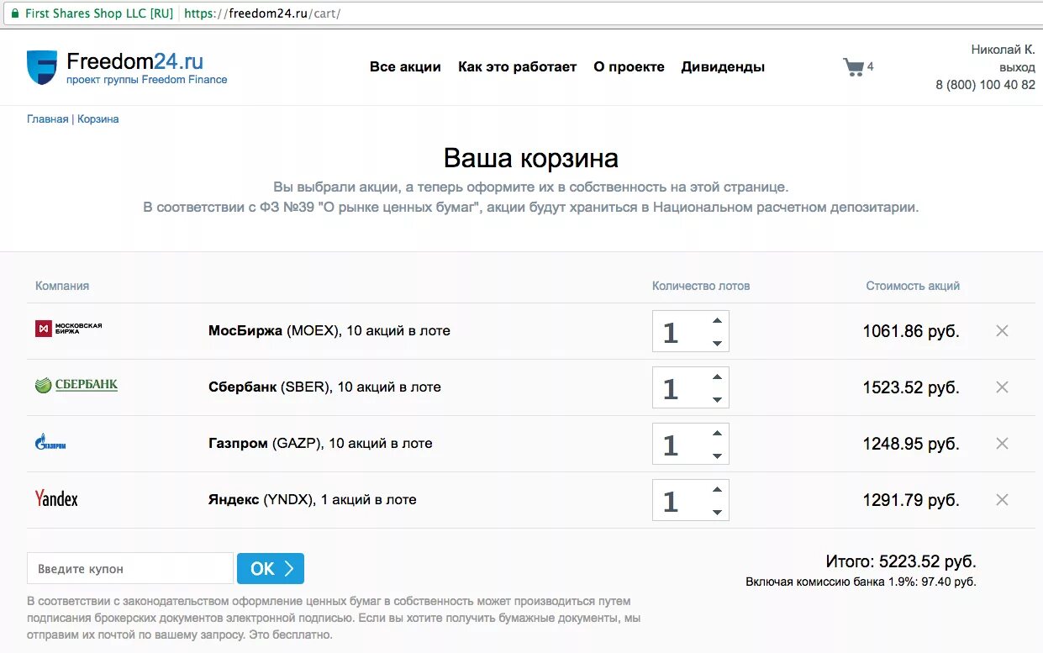The image size is (1043, 653).
Task: Go to Главная breadcrumb link
Action: pyautogui.click(x=47, y=119)
